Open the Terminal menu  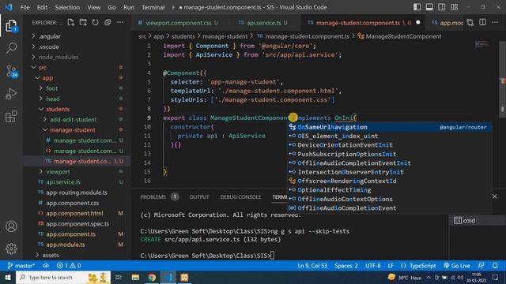(x=153, y=7)
